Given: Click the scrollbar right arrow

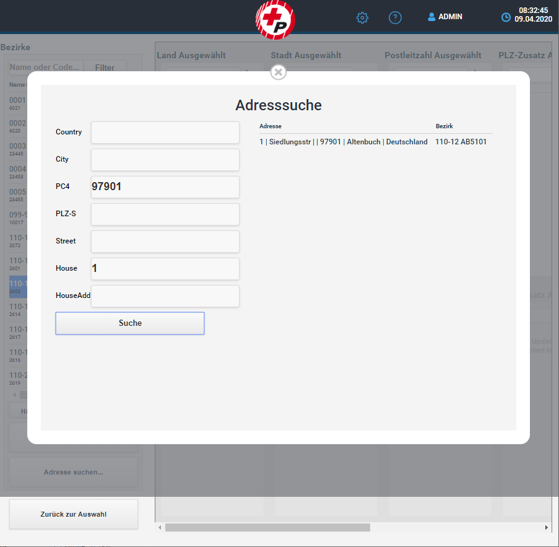Looking at the screenshot, I should click(547, 528).
